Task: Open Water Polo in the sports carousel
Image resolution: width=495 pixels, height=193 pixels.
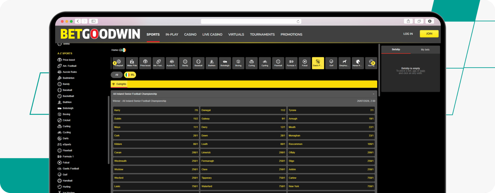Action: [x=132, y=63]
